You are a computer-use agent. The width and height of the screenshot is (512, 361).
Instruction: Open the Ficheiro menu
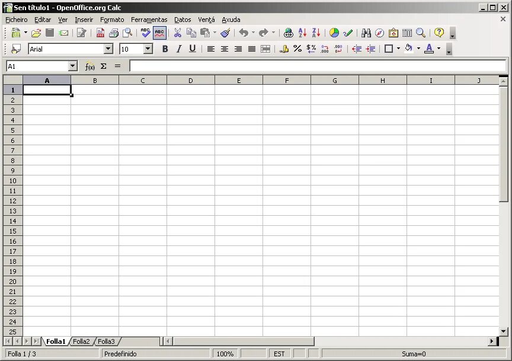point(17,20)
